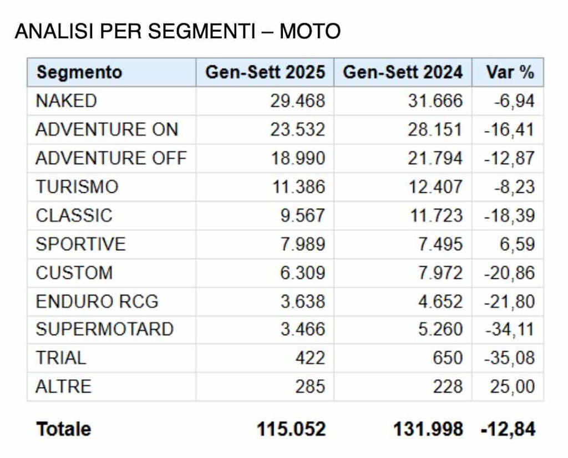This screenshot has width=568, height=458.
Task: Click the Gen-Sett 2024 column header
Action: 403,72
